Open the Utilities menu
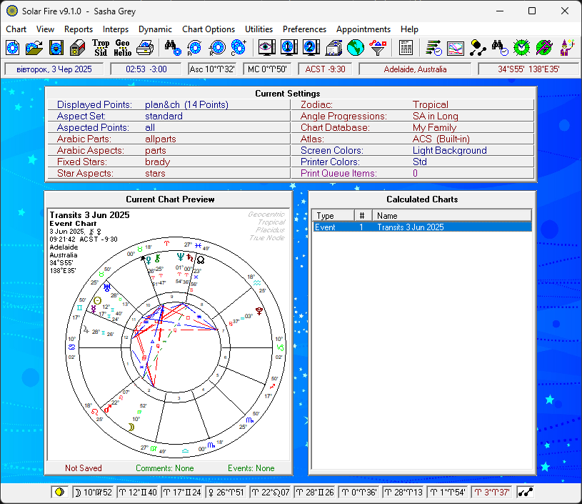 click(x=259, y=29)
